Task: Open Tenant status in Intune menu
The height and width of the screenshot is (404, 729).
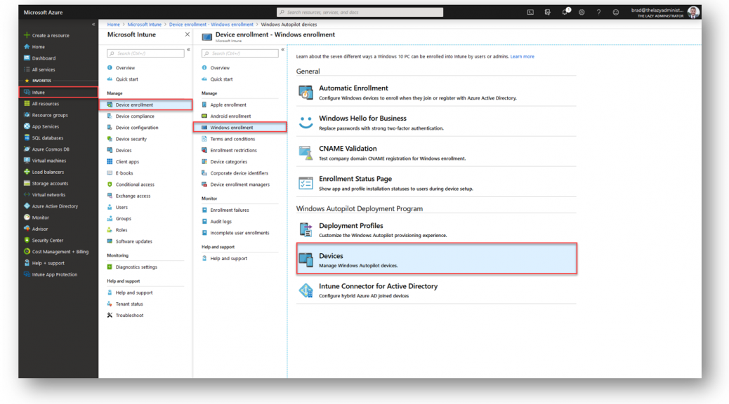Action: point(129,304)
